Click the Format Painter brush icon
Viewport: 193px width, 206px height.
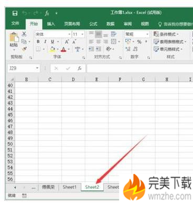point(24,49)
